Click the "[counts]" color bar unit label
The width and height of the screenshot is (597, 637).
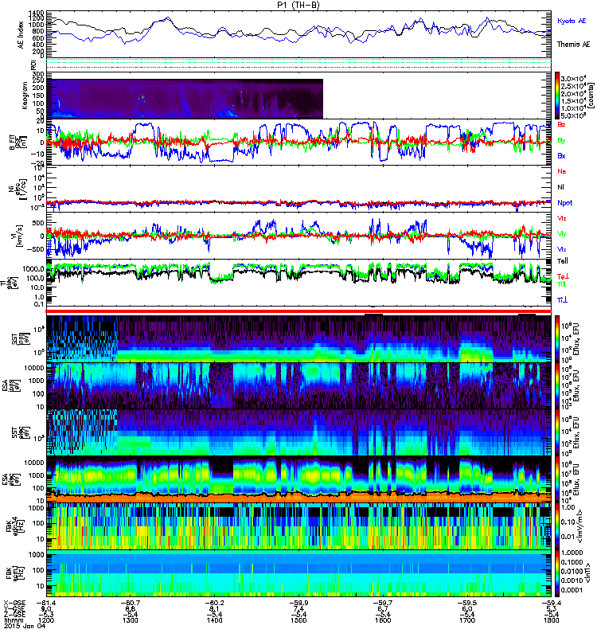[x=591, y=96]
